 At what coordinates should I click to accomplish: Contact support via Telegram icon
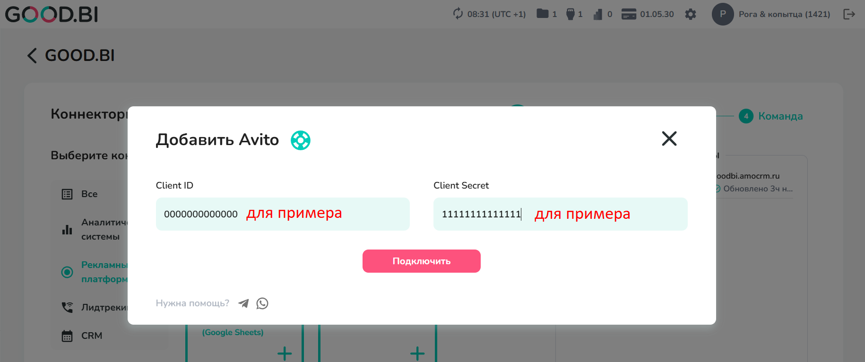[x=243, y=303]
